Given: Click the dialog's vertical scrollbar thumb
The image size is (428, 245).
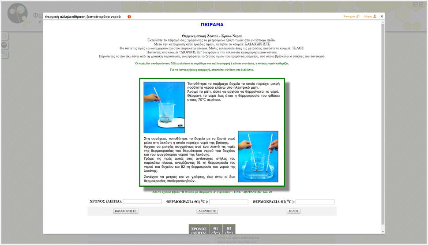Looking at the screenshot, I should (383, 124).
